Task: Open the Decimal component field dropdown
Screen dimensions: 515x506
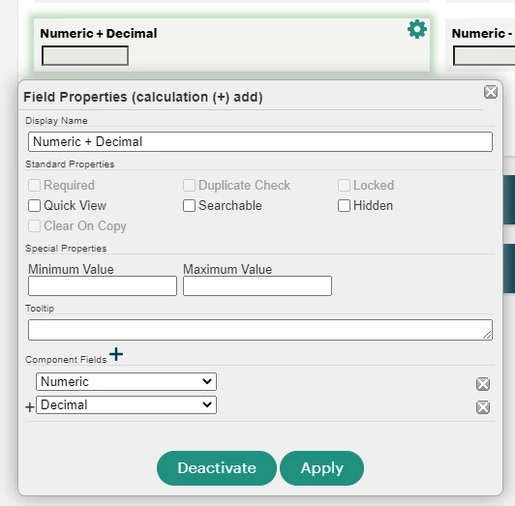Action: [x=126, y=404]
